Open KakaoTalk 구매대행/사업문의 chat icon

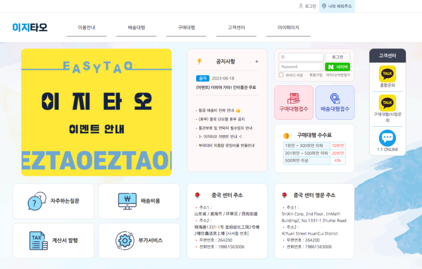(387, 103)
